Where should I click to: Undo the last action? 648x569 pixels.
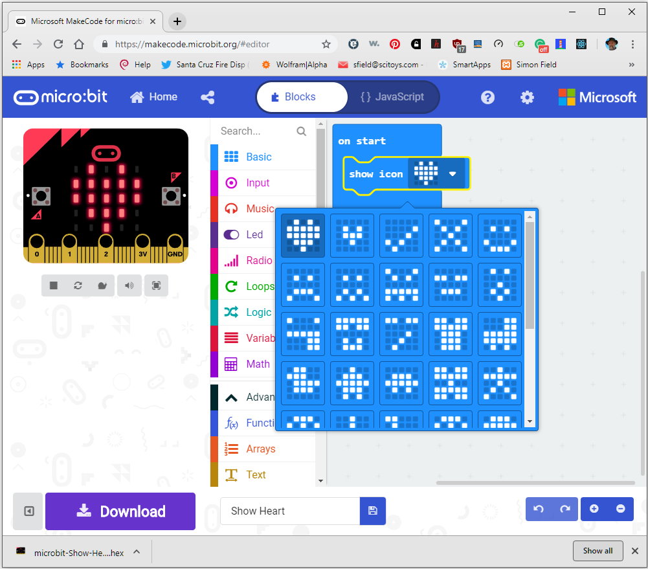[x=539, y=509]
